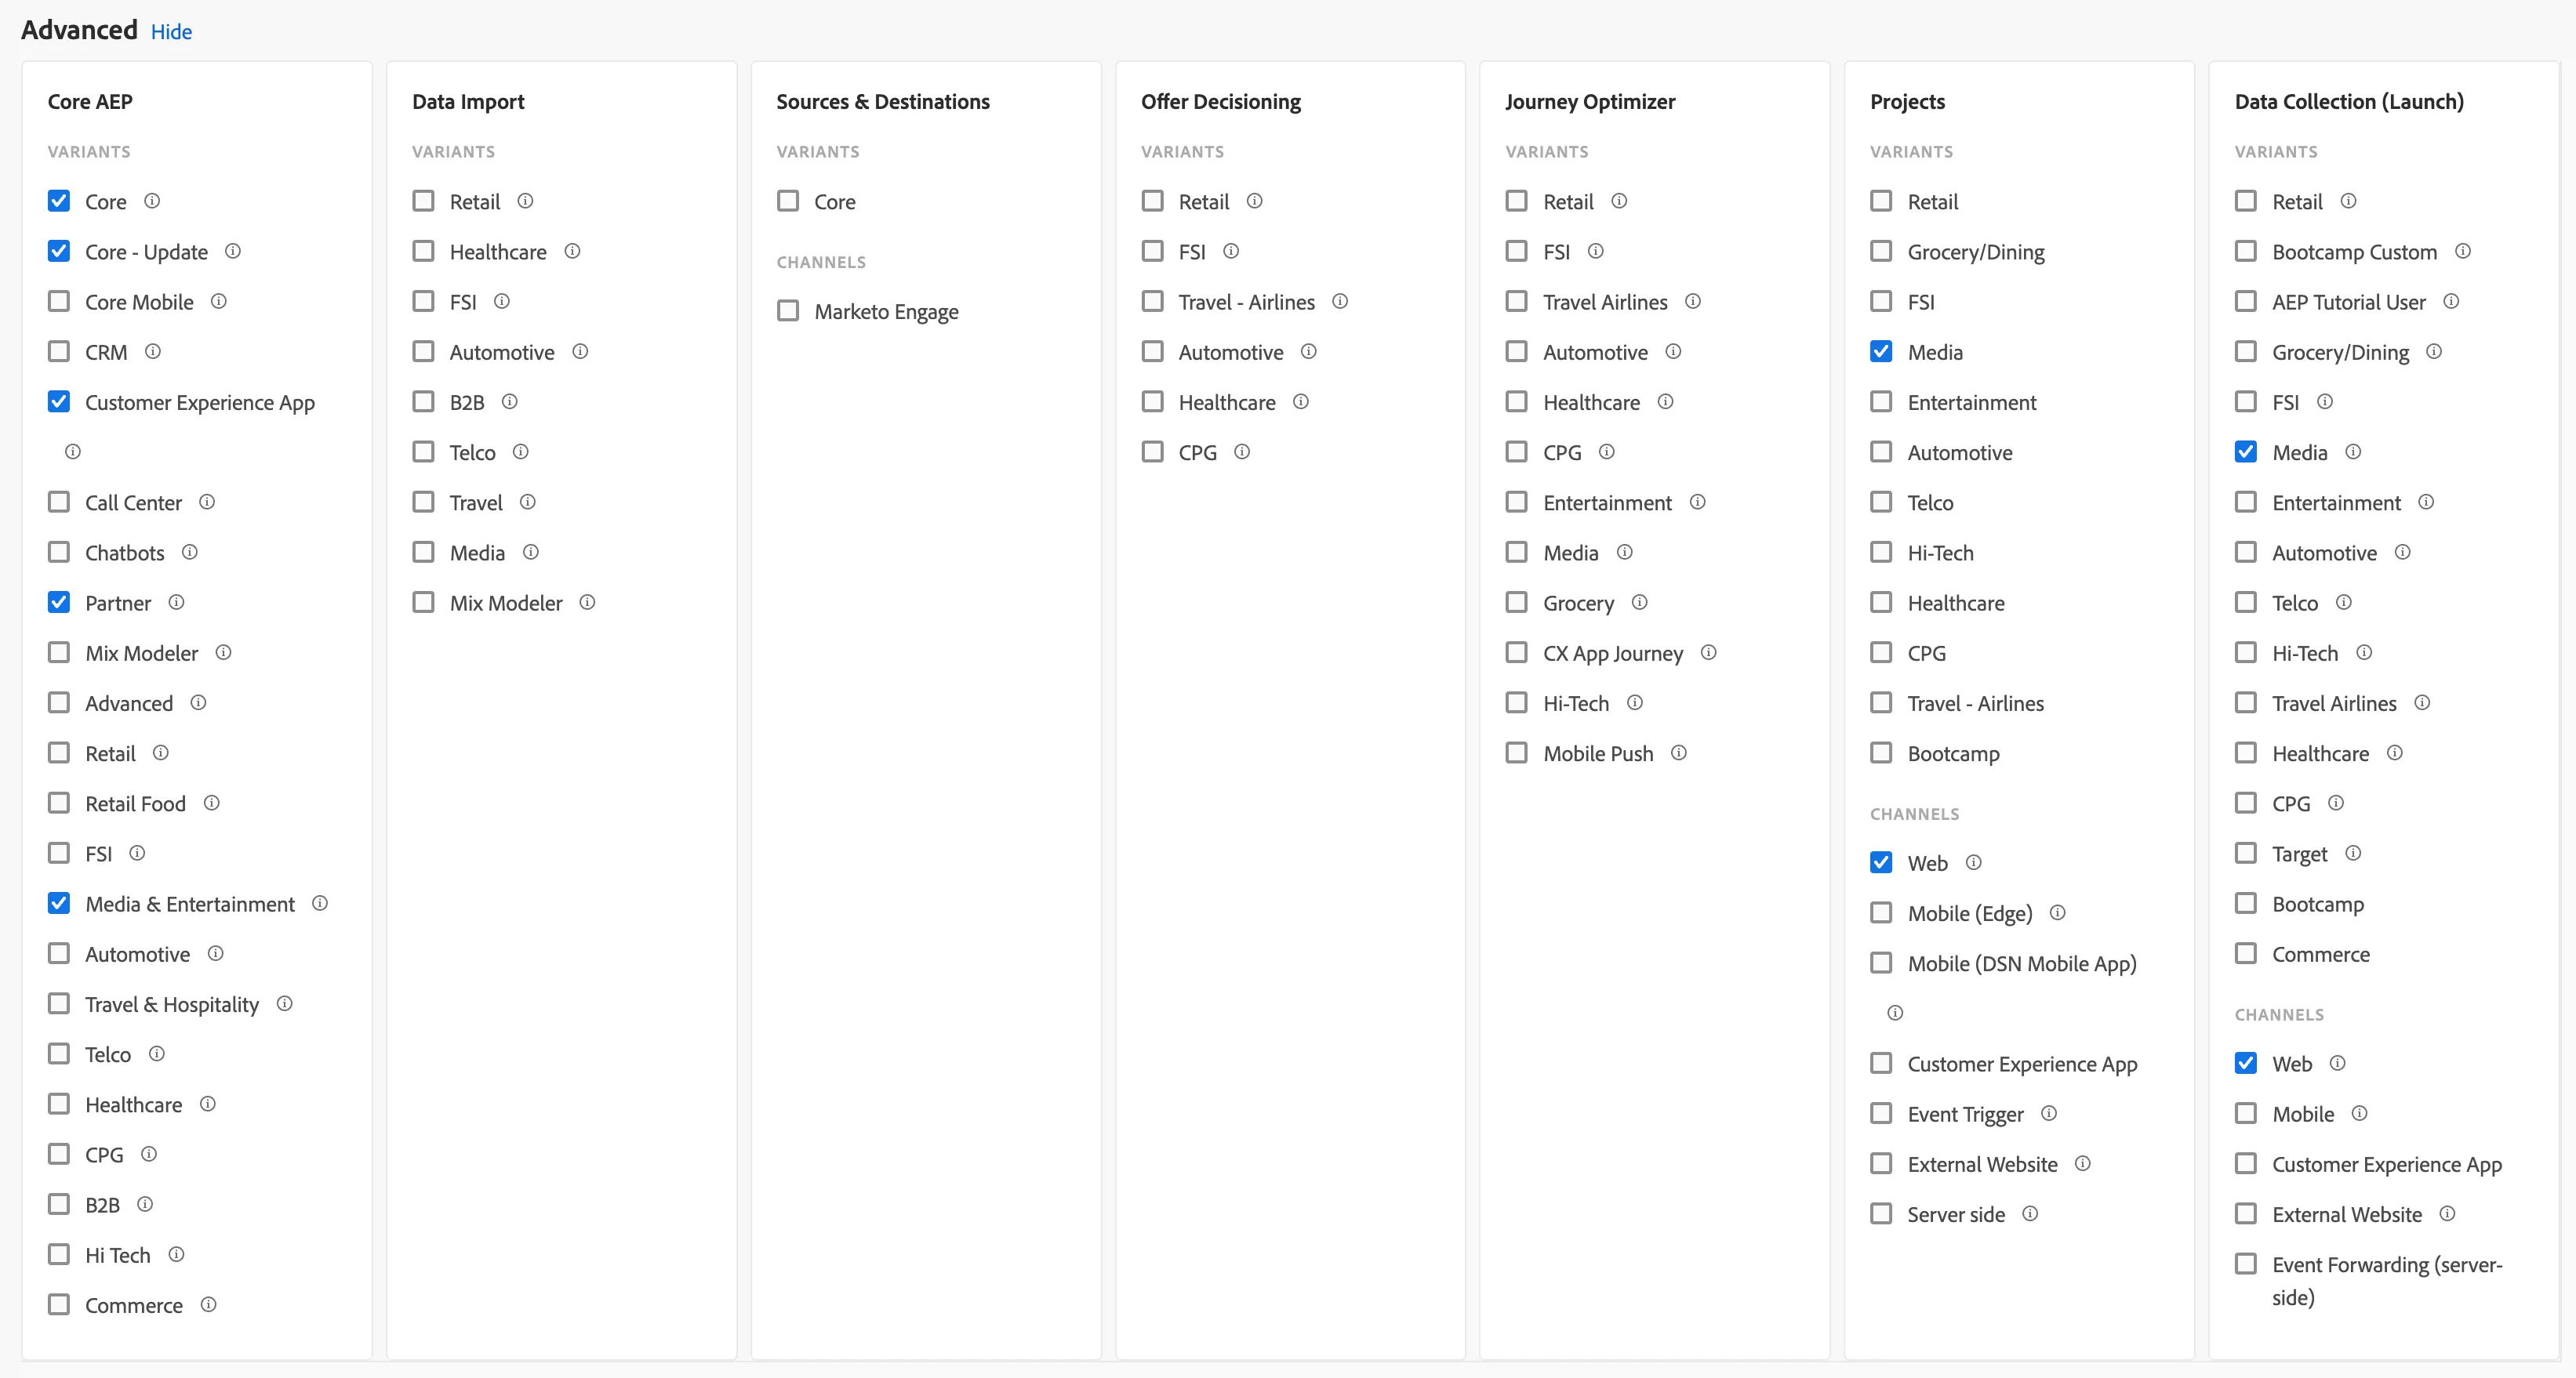Click info icon beside Server side
This screenshot has height=1378, width=2576.
(x=2030, y=1214)
